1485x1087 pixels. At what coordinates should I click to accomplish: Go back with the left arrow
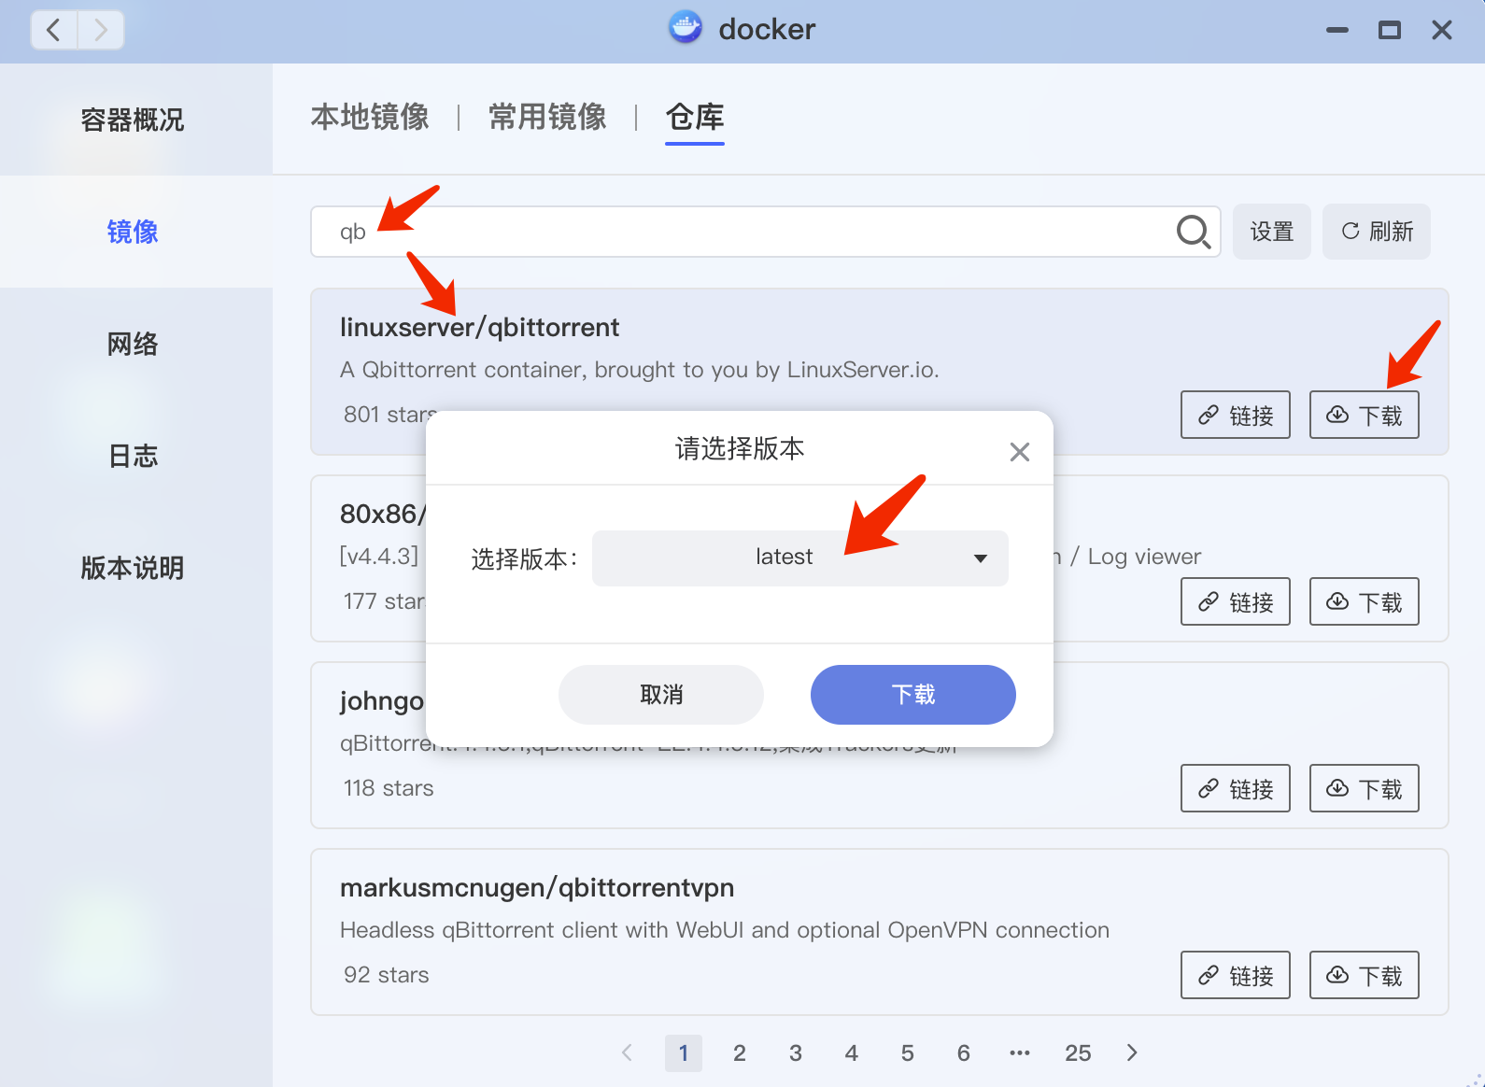(x=54, y=30)
